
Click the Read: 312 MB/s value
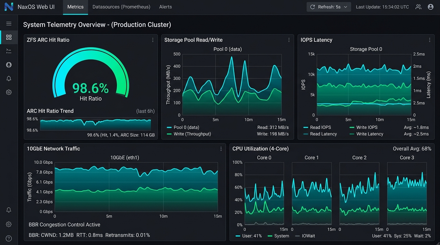(273, 127)
